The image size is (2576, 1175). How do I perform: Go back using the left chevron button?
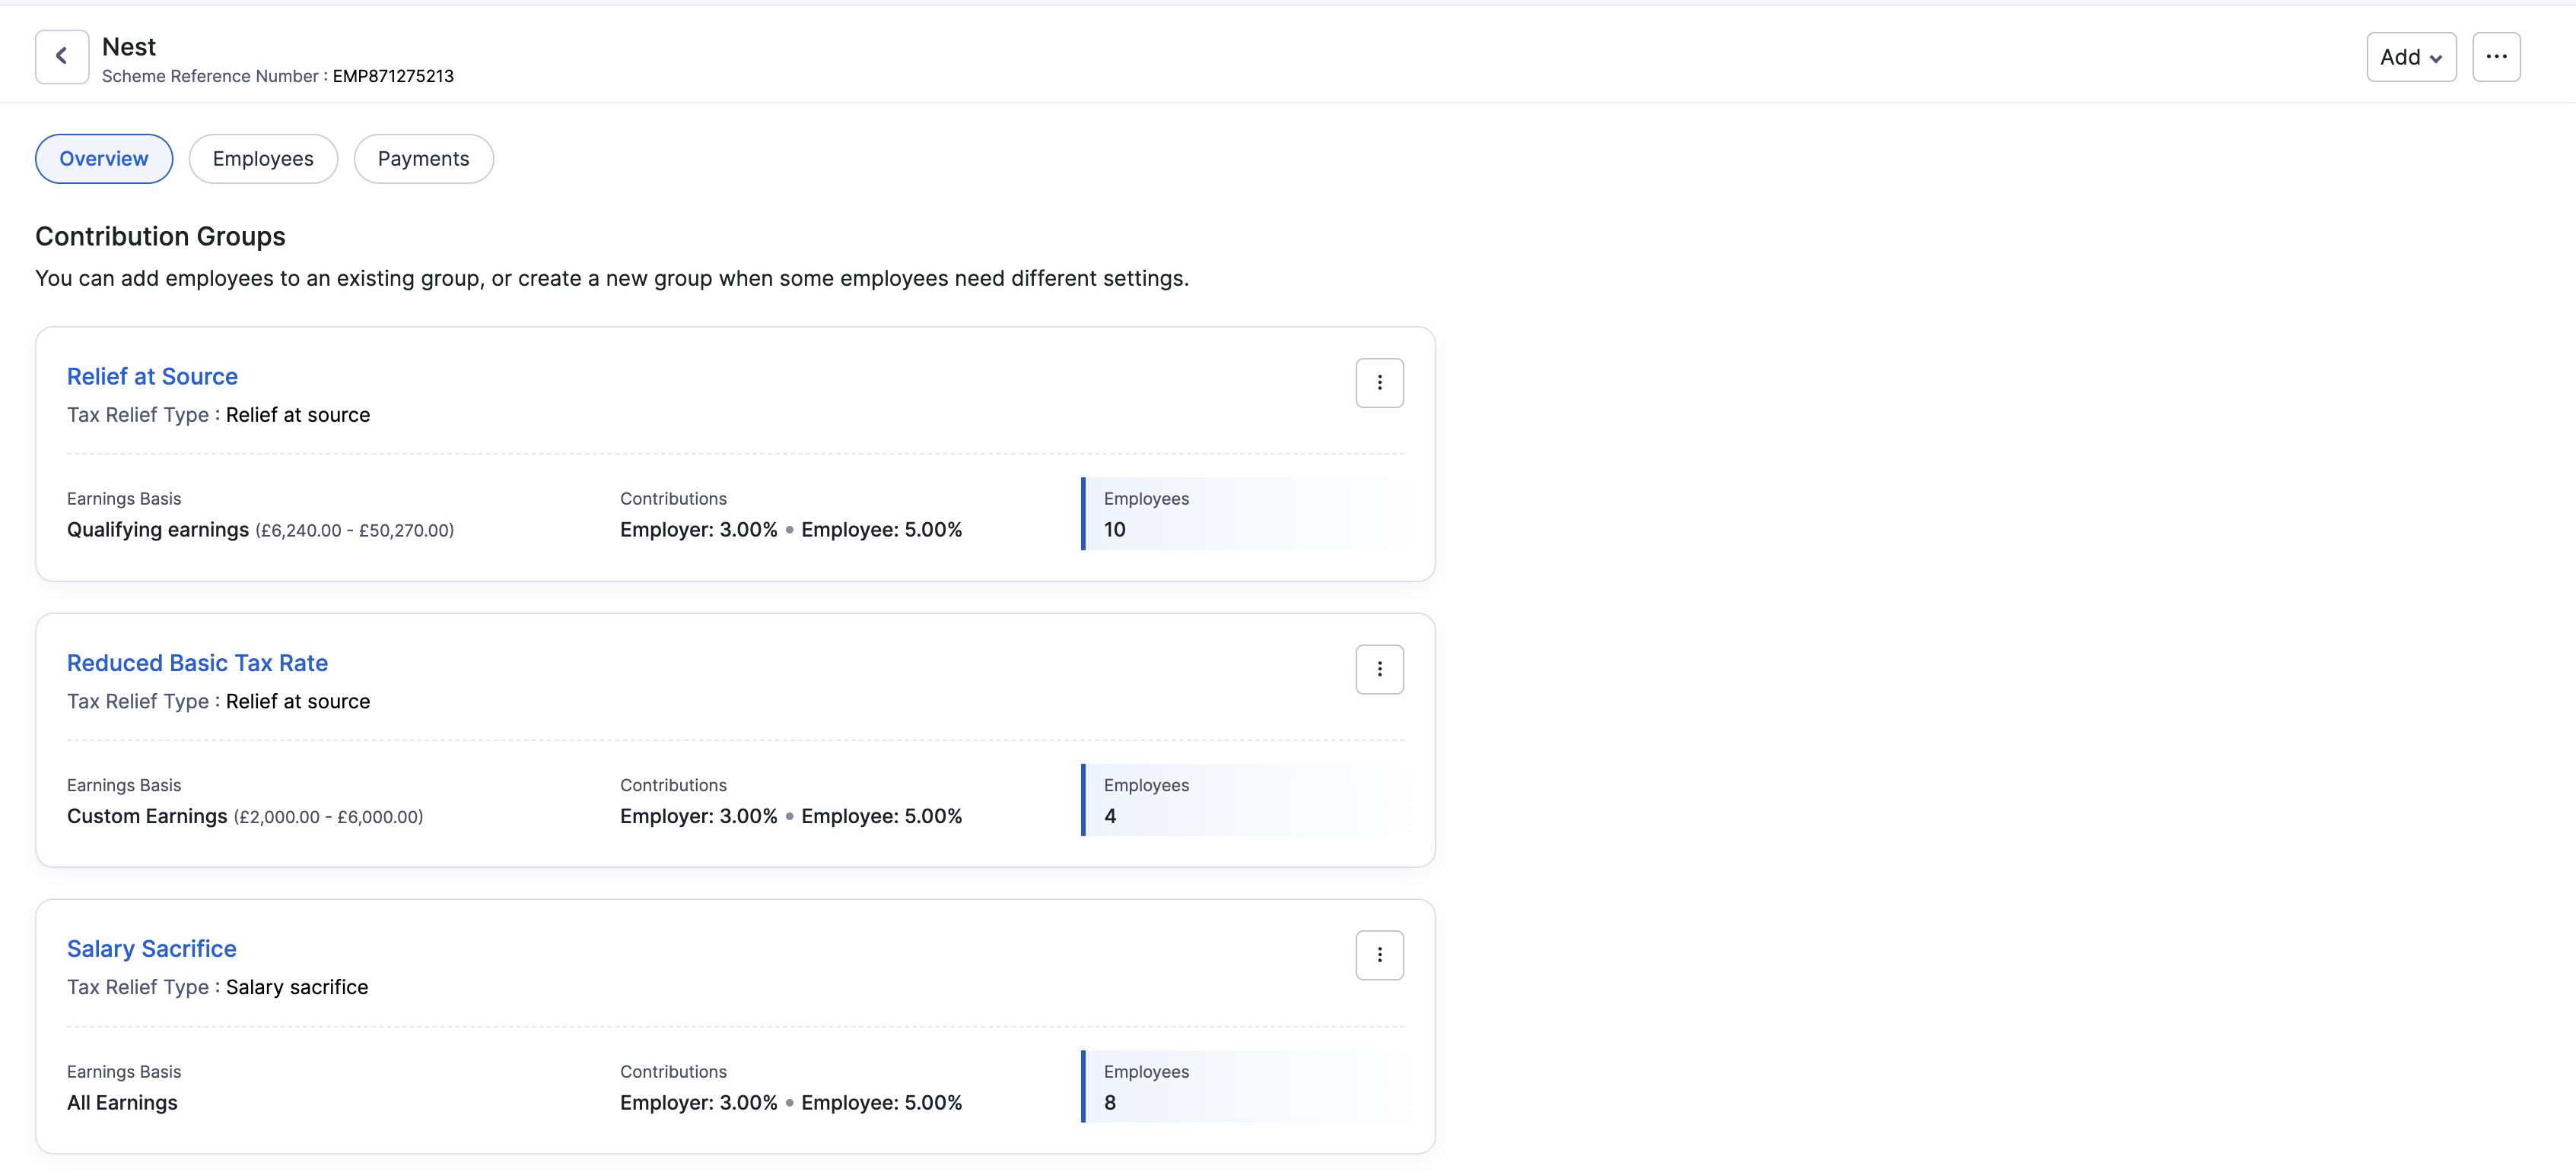[x=62, y=57]
